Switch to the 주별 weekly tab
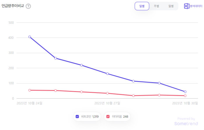The width and height of the screenshot is (204, 130). 156,6
